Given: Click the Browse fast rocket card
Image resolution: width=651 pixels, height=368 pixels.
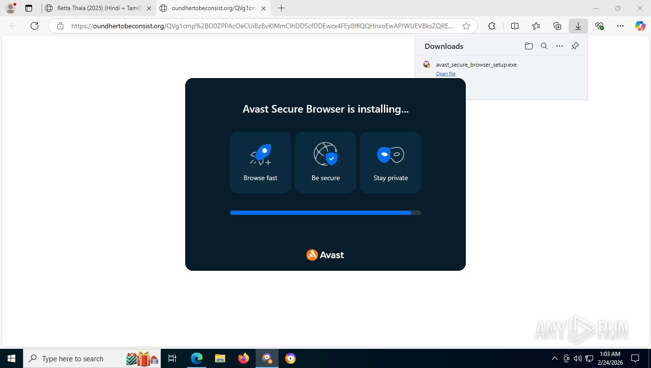Looking at the screenshot, I should click(x=260, y=162).
